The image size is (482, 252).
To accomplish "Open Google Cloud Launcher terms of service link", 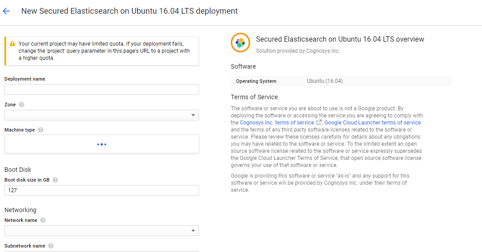I will pyautogui.click(x=372, y=123).
